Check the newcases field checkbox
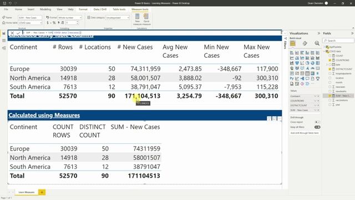 click(330, 87)
